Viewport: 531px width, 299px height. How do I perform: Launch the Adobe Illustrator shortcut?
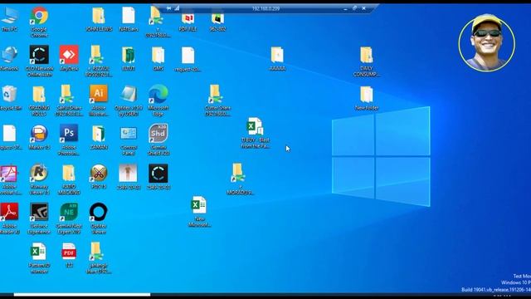tap(99, 94)
